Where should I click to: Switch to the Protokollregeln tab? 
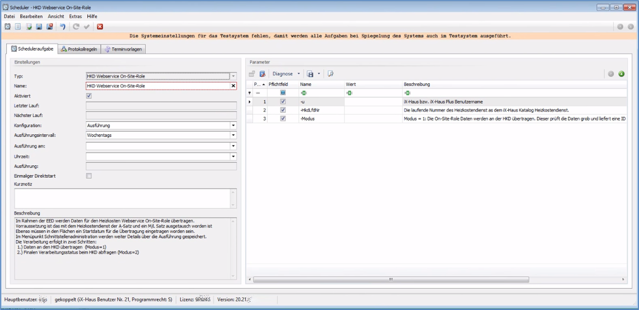tap(79, 49)
